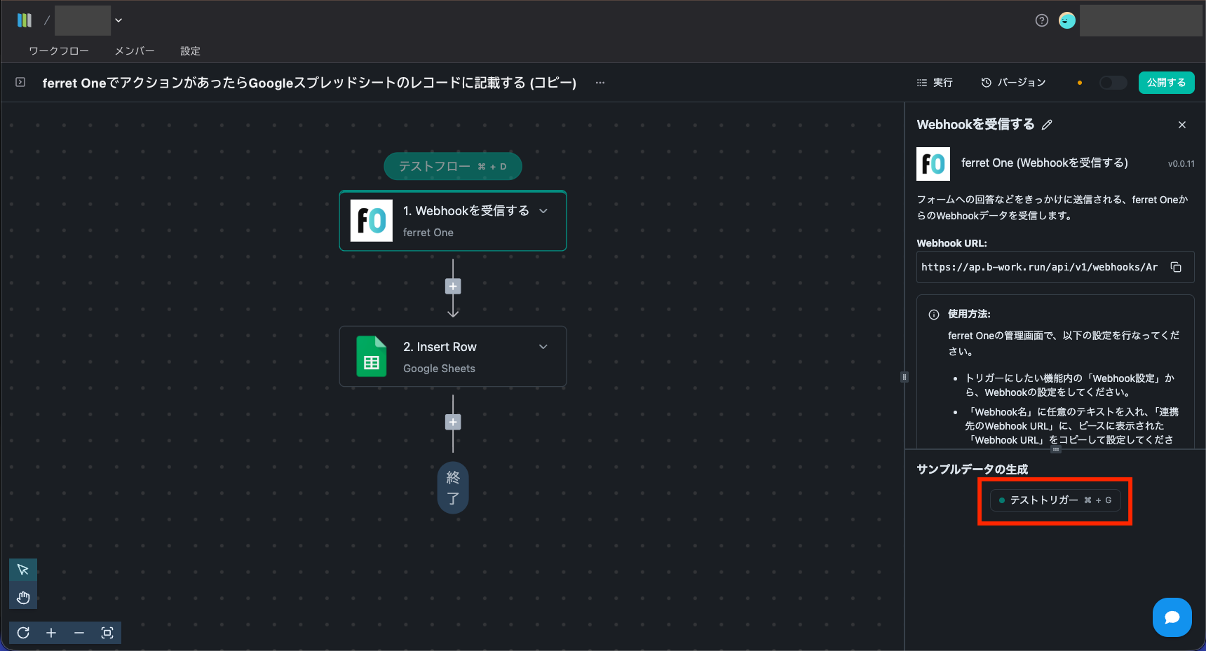The image size is (1206, 651).
Task: Click the 公開する publish button
Action: coord(1166,83)
